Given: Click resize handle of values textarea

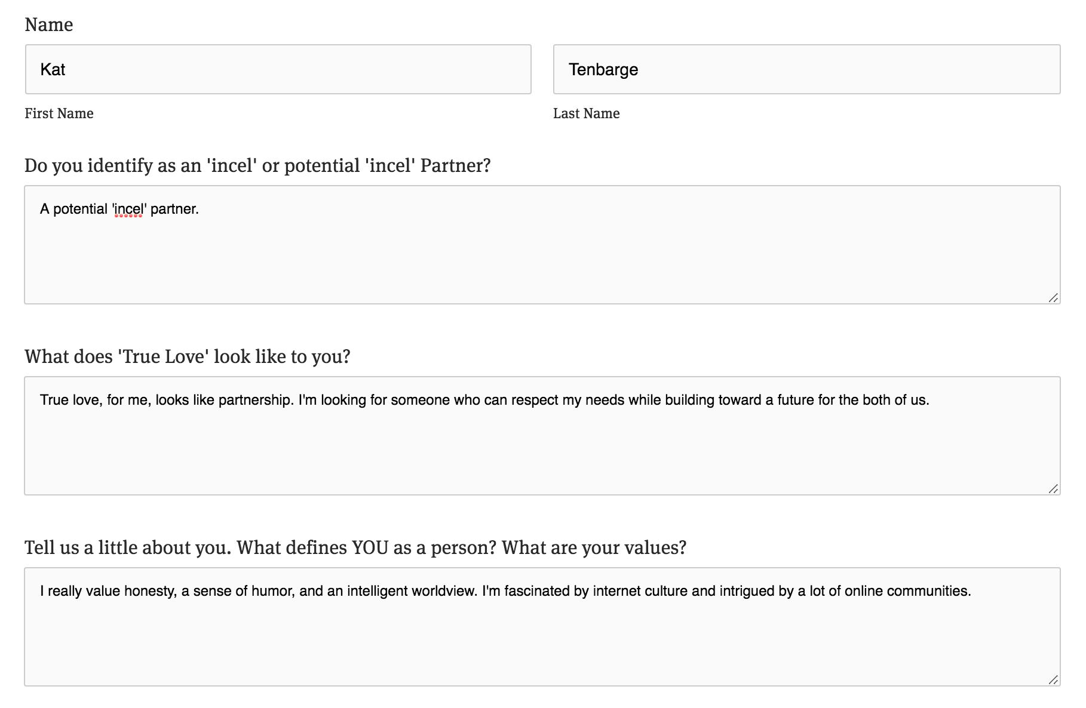Looking at the screenshot, I should click(x=1053, y=679).
